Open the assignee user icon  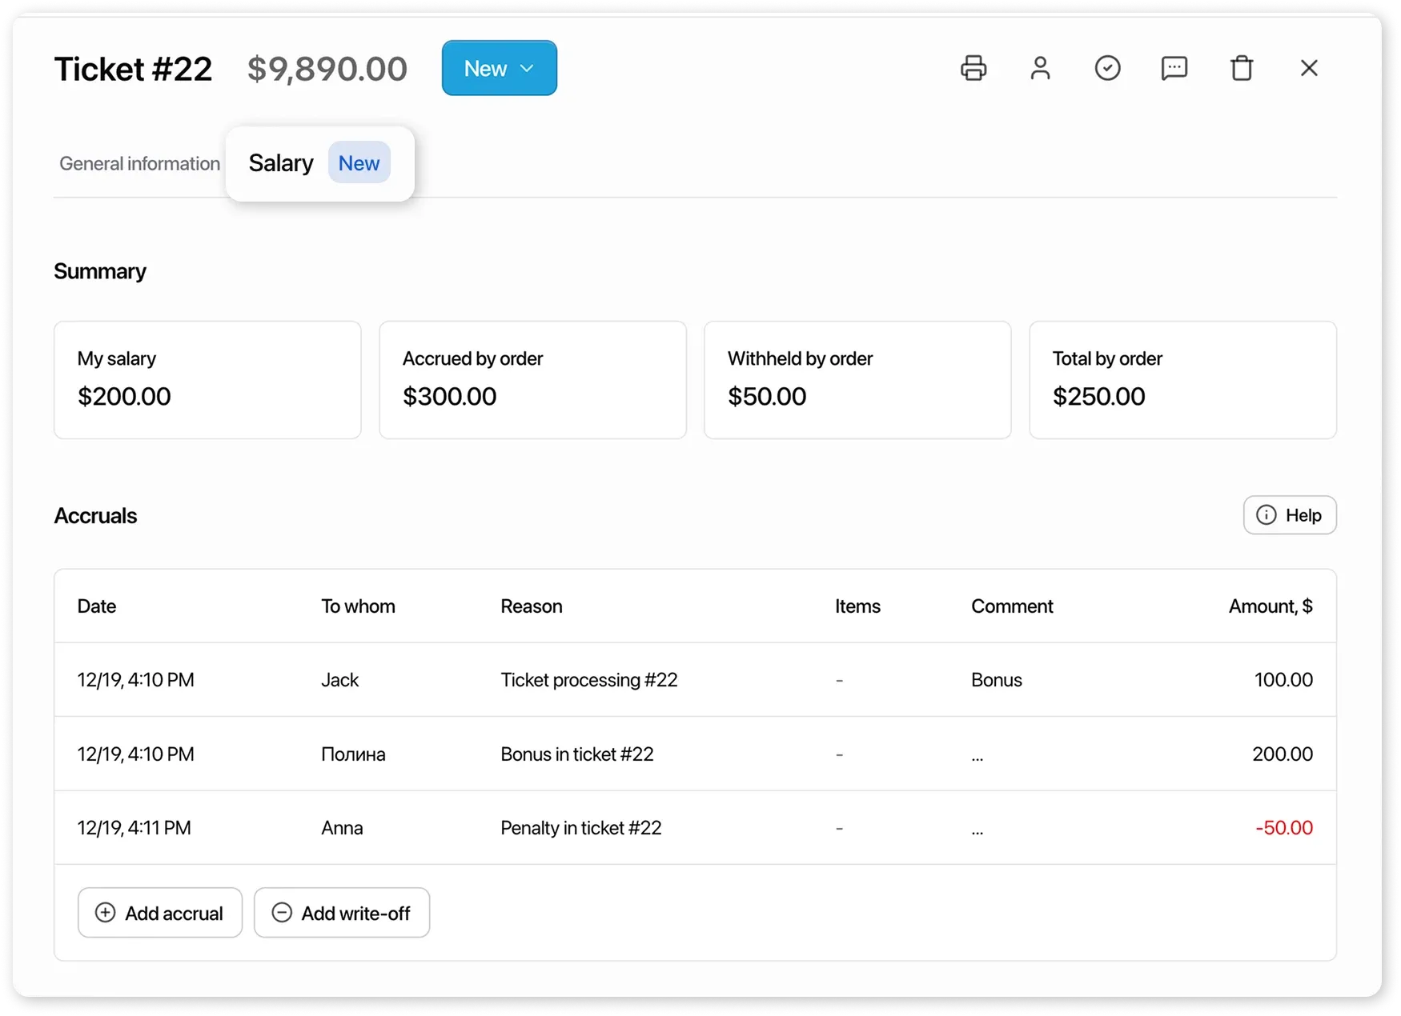pyautogui.click(x=1041, y=68)
